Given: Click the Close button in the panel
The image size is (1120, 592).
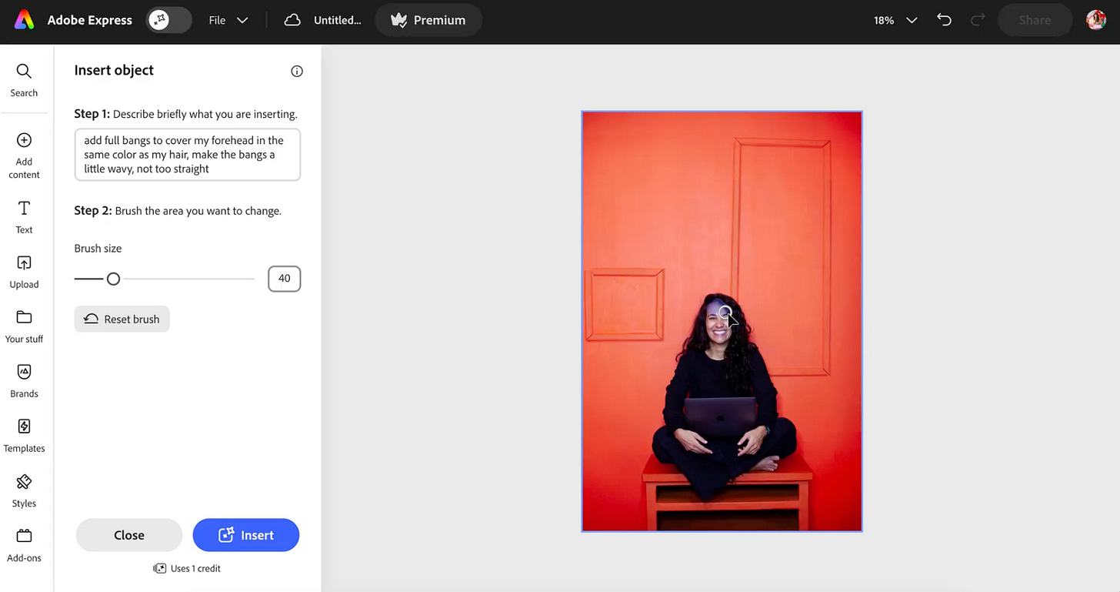Looking at the screenshot, I should 129,535.
